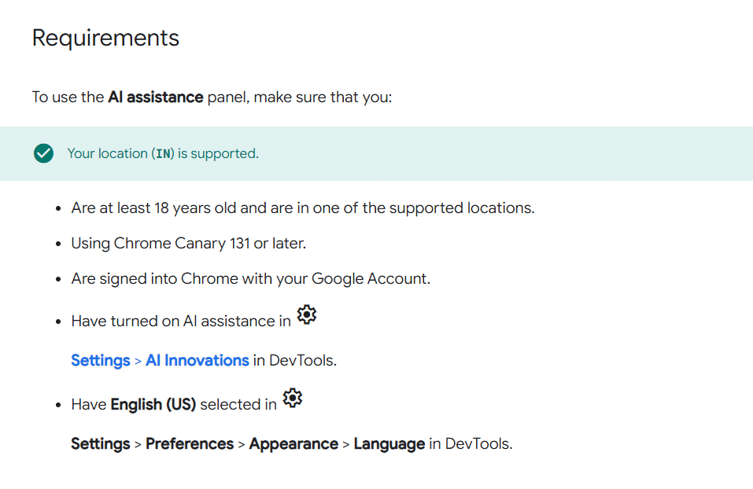Screen dimensions: 753x489
Task: Click the '18 years old' text
Action: tap(197, 208)
